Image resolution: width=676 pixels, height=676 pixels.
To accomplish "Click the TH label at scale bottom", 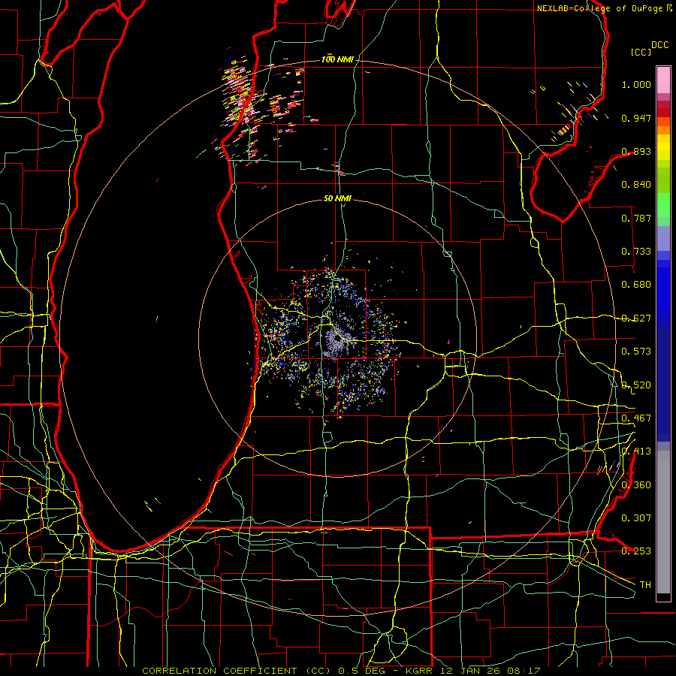I will (x=645, y=585).
